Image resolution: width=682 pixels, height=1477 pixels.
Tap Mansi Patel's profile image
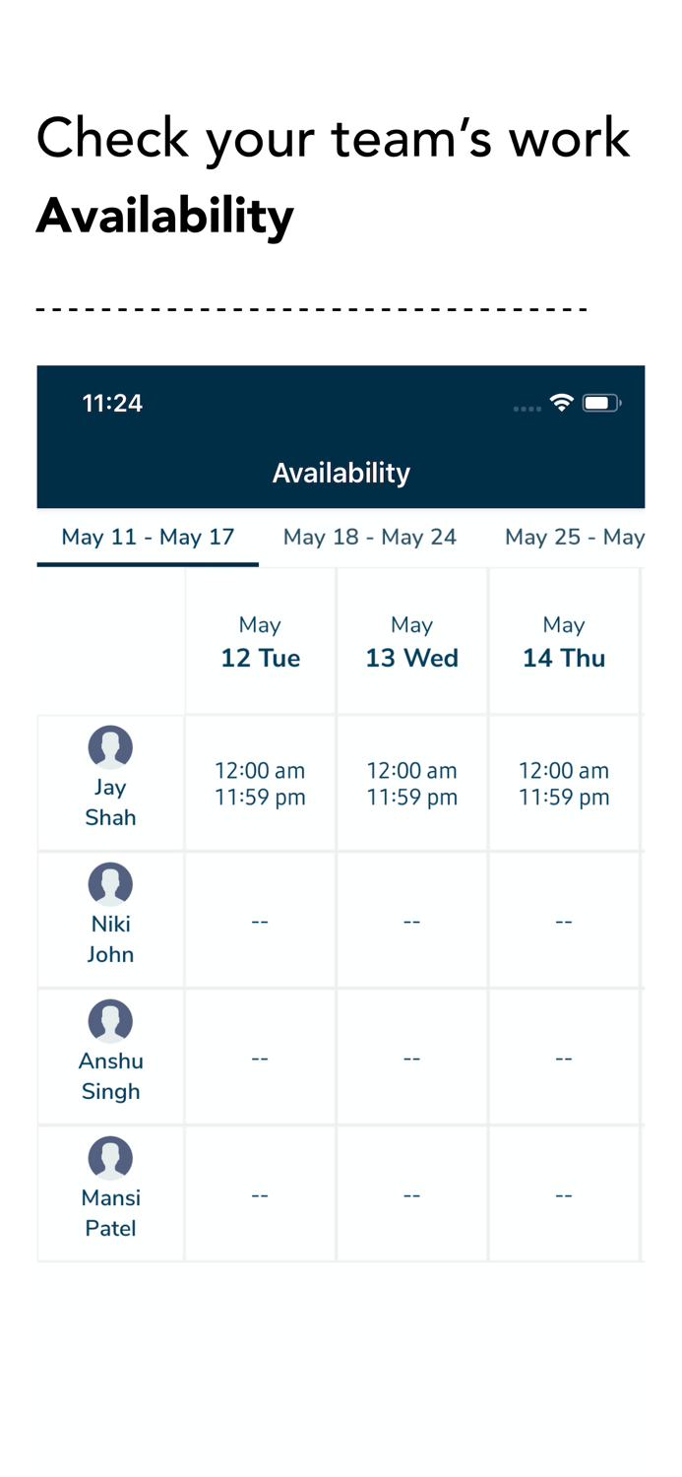point(110,1158)
